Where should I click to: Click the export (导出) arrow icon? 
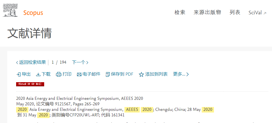click(18, 74)
